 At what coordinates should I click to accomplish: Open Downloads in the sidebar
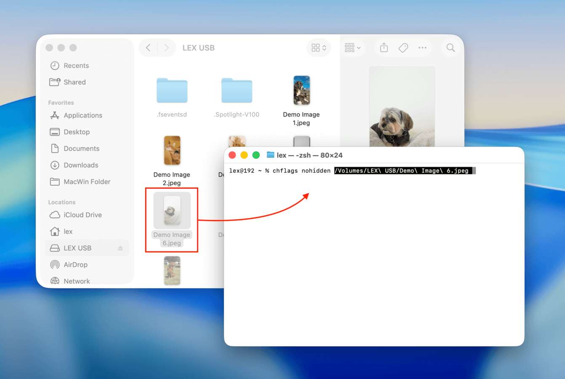[x=80, y=165]
